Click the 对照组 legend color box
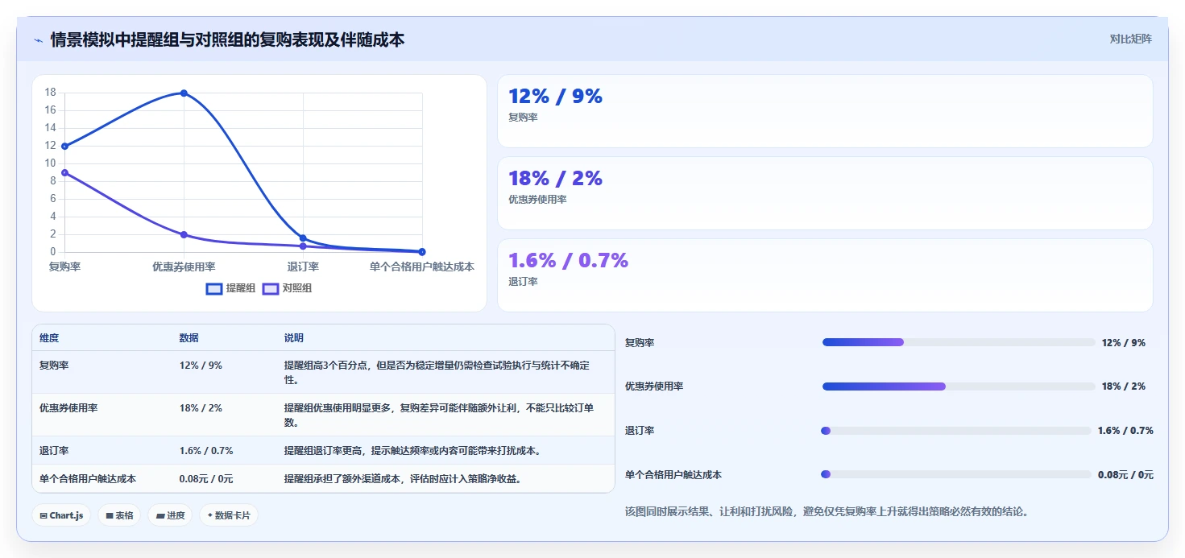The image size is (1185, 558). 271,288
